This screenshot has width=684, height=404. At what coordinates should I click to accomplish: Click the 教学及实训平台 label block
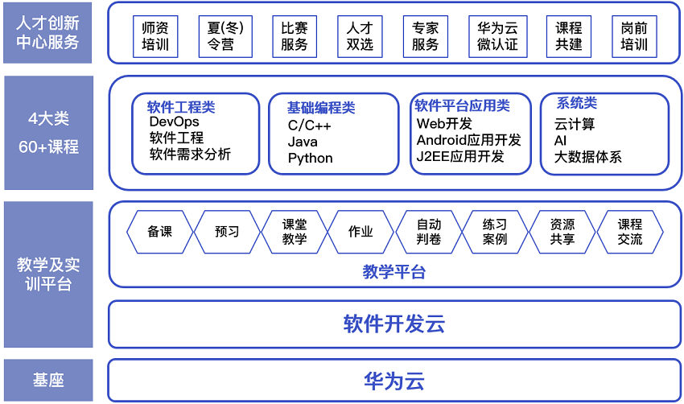48,274
